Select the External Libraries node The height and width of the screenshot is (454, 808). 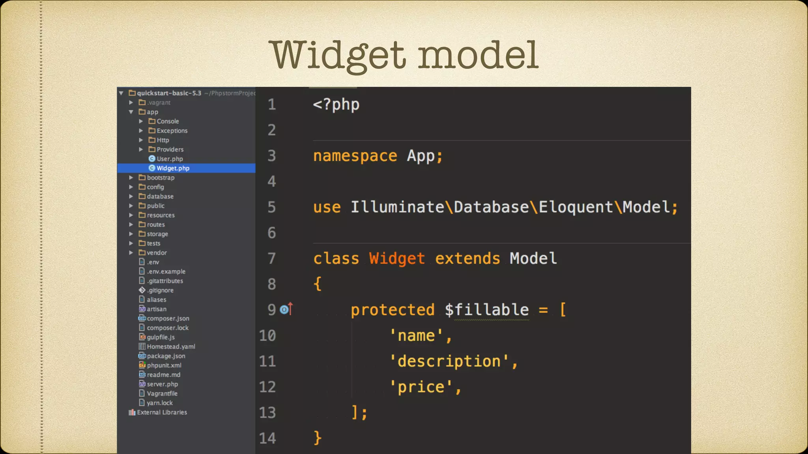tap(162, 412)
